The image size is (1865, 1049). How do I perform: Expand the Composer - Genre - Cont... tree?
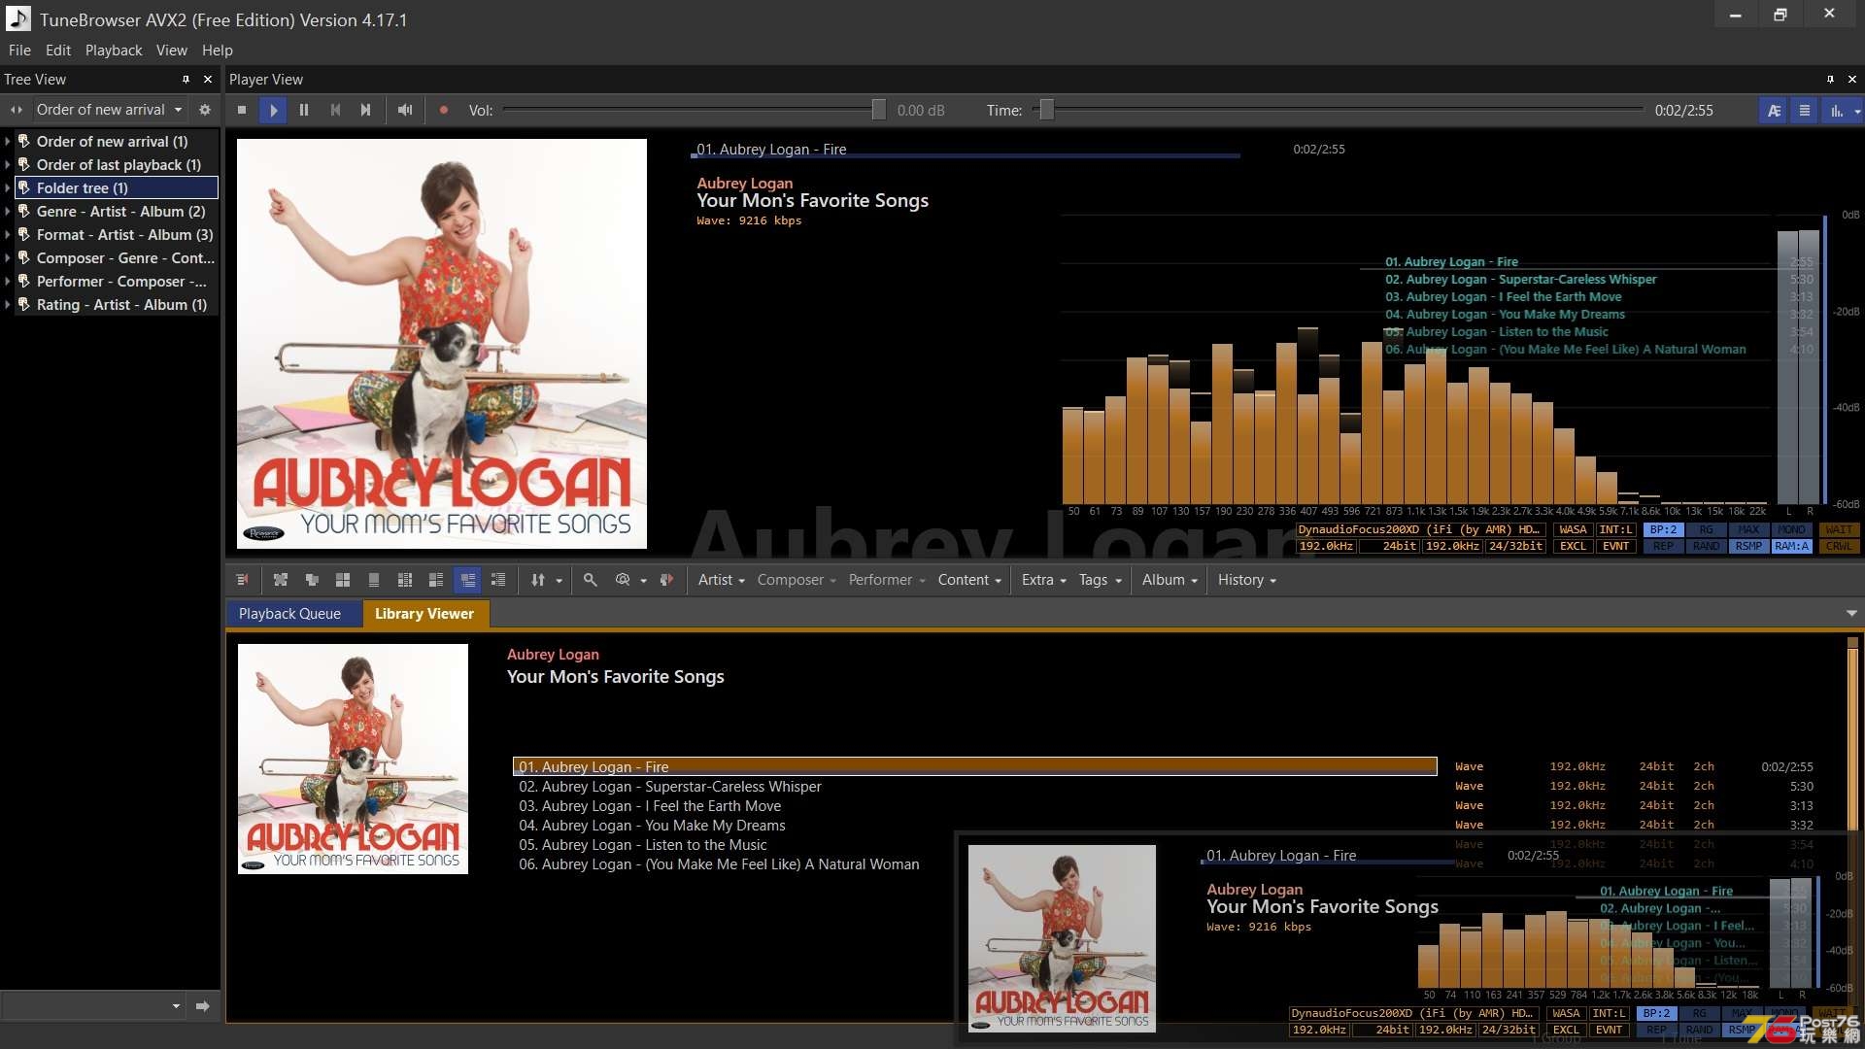[11, 257]
